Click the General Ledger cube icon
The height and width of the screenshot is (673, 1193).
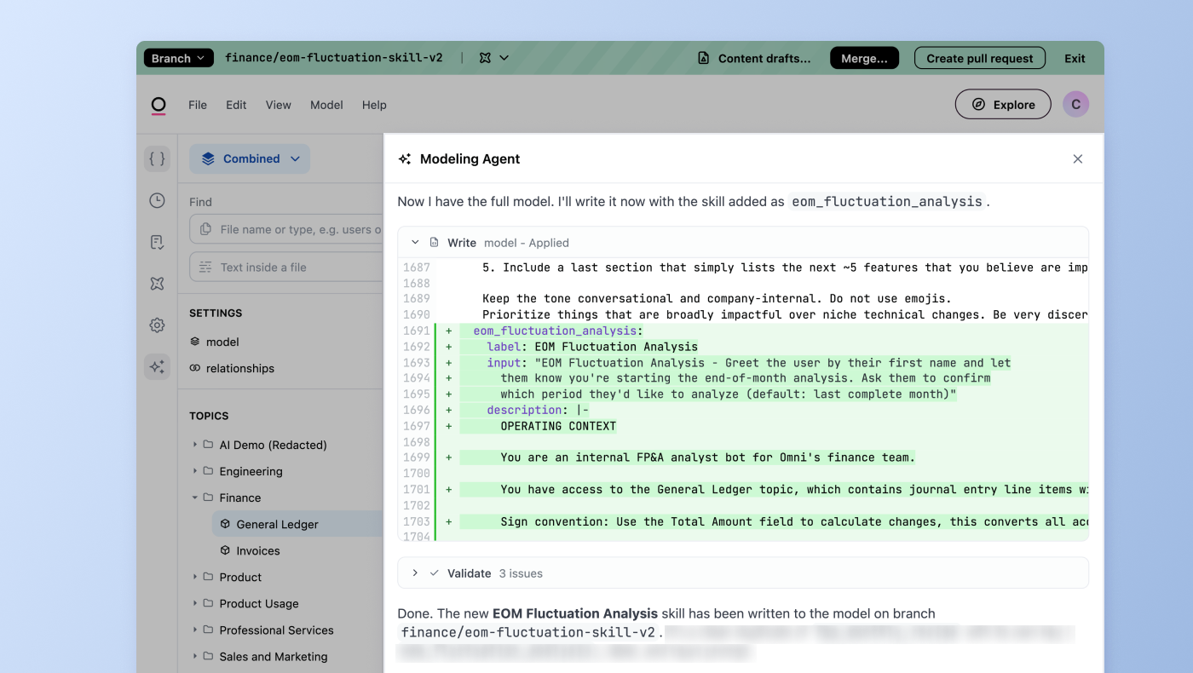pos(225,524)
